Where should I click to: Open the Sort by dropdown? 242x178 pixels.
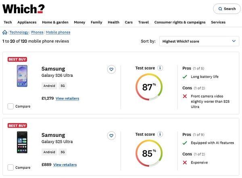pos(199,41)
